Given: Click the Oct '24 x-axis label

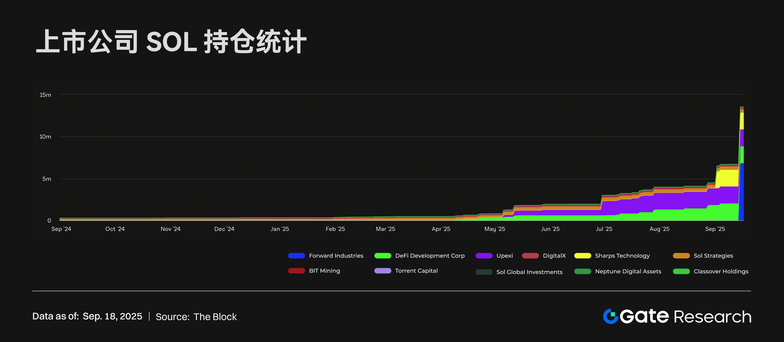Looking at the screenshot, I should [115, 229].
